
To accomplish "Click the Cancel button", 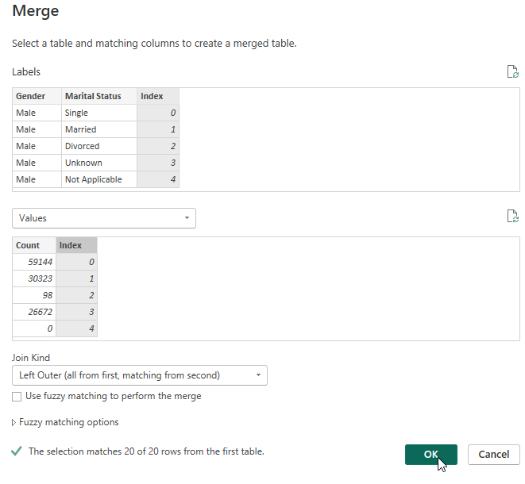I will click(493, 454).
